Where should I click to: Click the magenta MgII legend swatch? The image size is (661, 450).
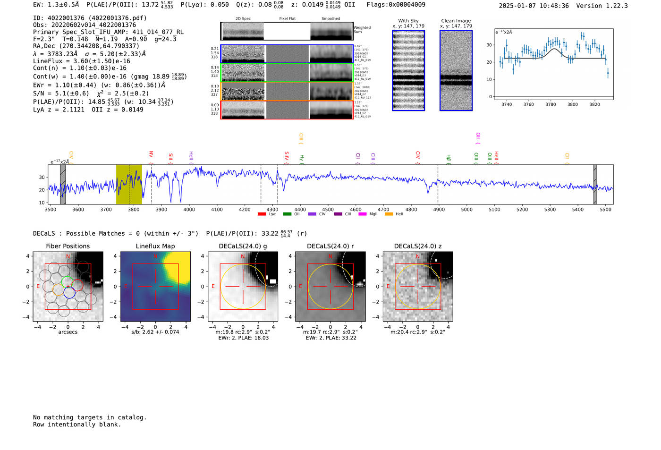click(363, 214)
